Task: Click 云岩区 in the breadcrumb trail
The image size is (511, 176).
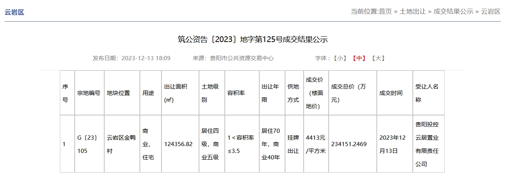Action: pos(491,11)
